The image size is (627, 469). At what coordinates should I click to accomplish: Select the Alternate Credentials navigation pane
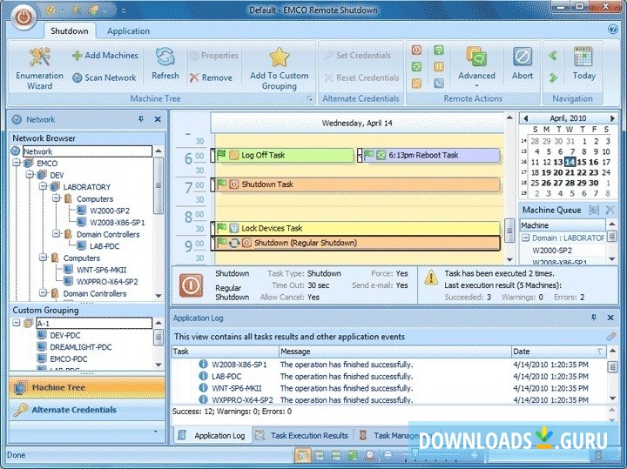87,410
